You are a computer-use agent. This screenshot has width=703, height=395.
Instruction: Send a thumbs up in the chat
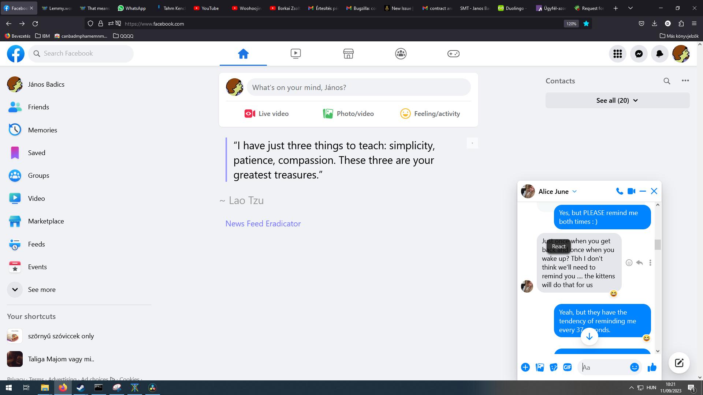point(652,367)
